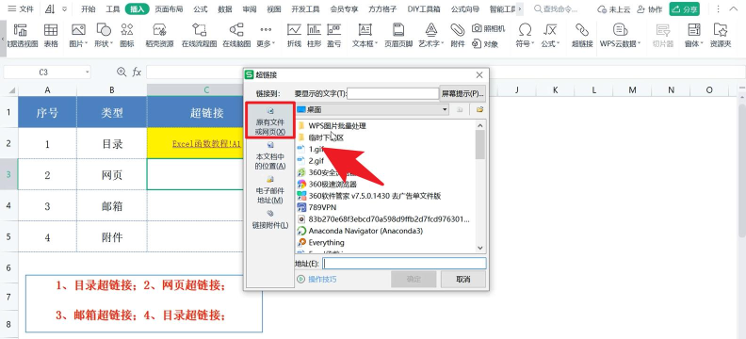Insert a 折线 sparkline
746x339 pixels.
[x=294, y=36]
